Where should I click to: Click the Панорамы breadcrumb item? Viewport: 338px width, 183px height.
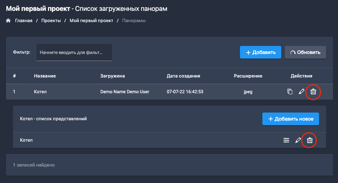click(134, 21)
